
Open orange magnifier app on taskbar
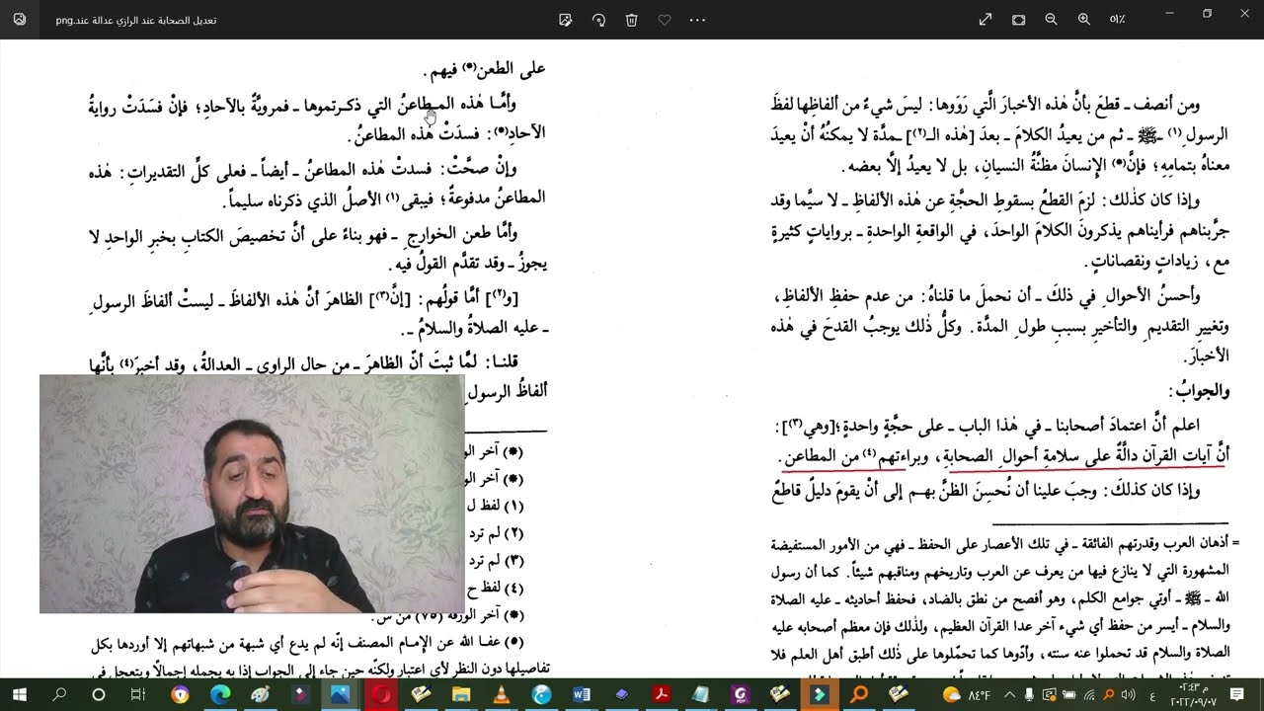(858, 695)
